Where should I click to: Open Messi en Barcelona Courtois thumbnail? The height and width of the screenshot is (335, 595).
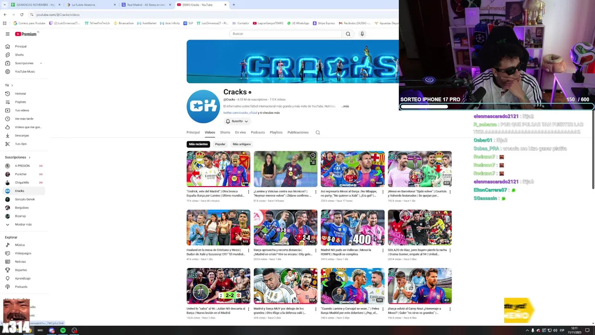coord(420,169)
